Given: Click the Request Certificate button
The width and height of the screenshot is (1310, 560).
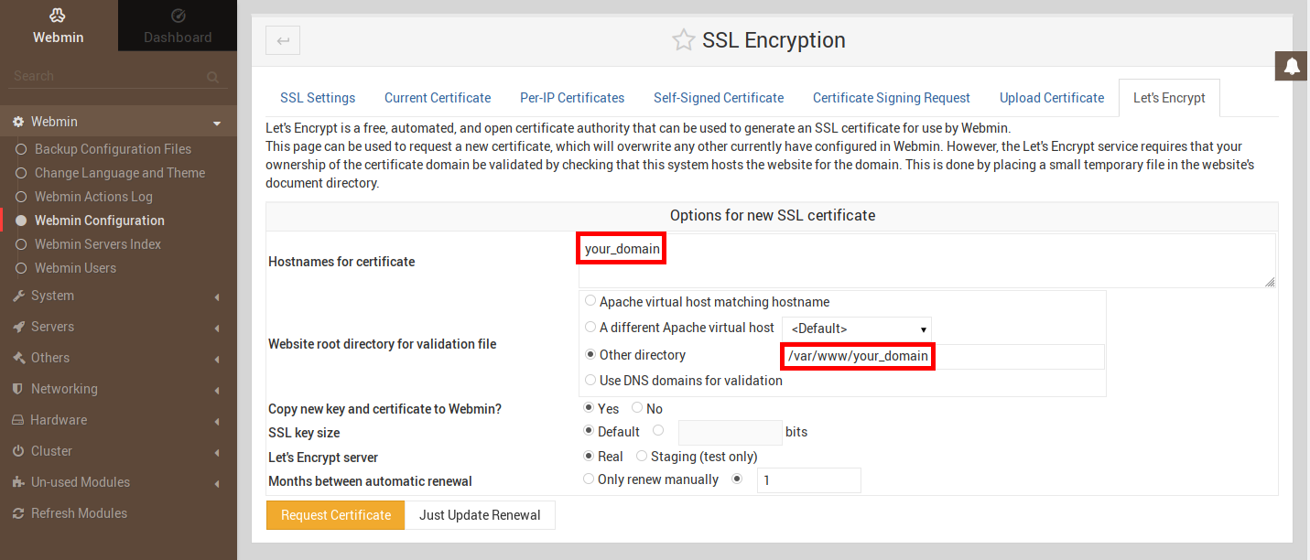Looking at the screenshot, I should 335,515.
